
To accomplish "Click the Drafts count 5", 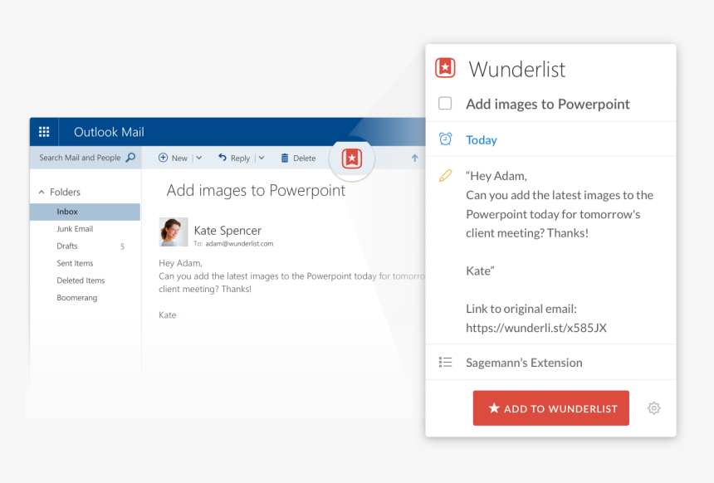I will [122, 246].
